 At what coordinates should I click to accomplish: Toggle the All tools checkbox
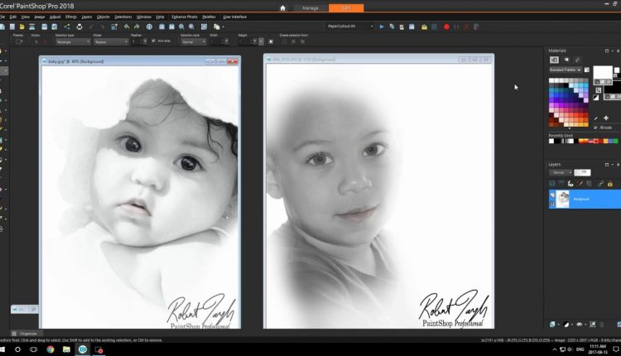[x=595, y=127]
